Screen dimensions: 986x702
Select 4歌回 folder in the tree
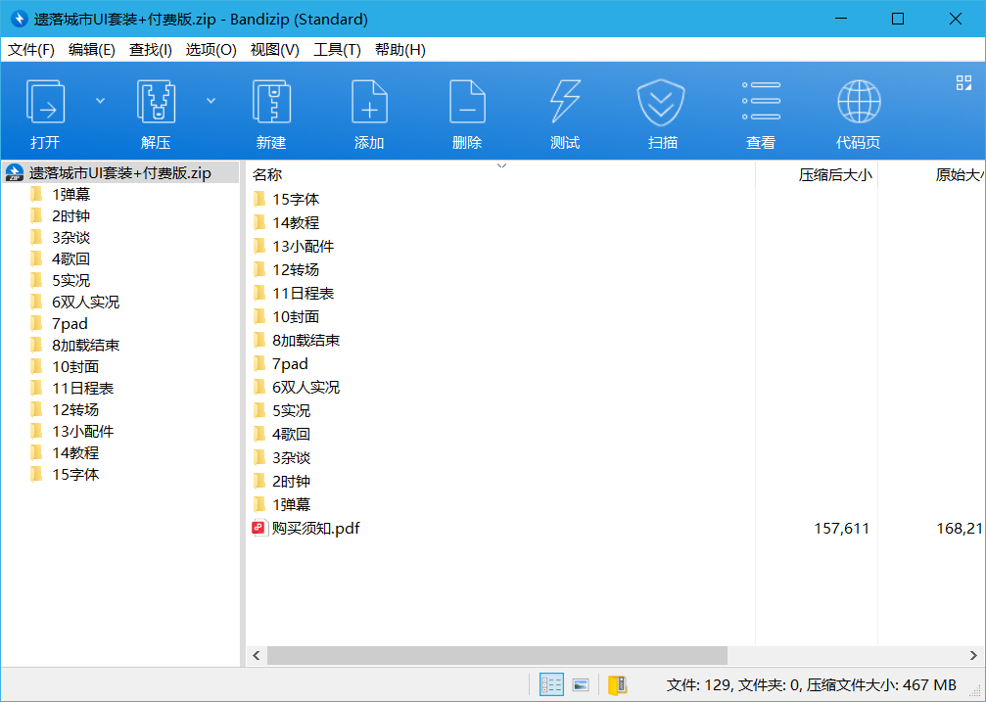tap(71, 258)
